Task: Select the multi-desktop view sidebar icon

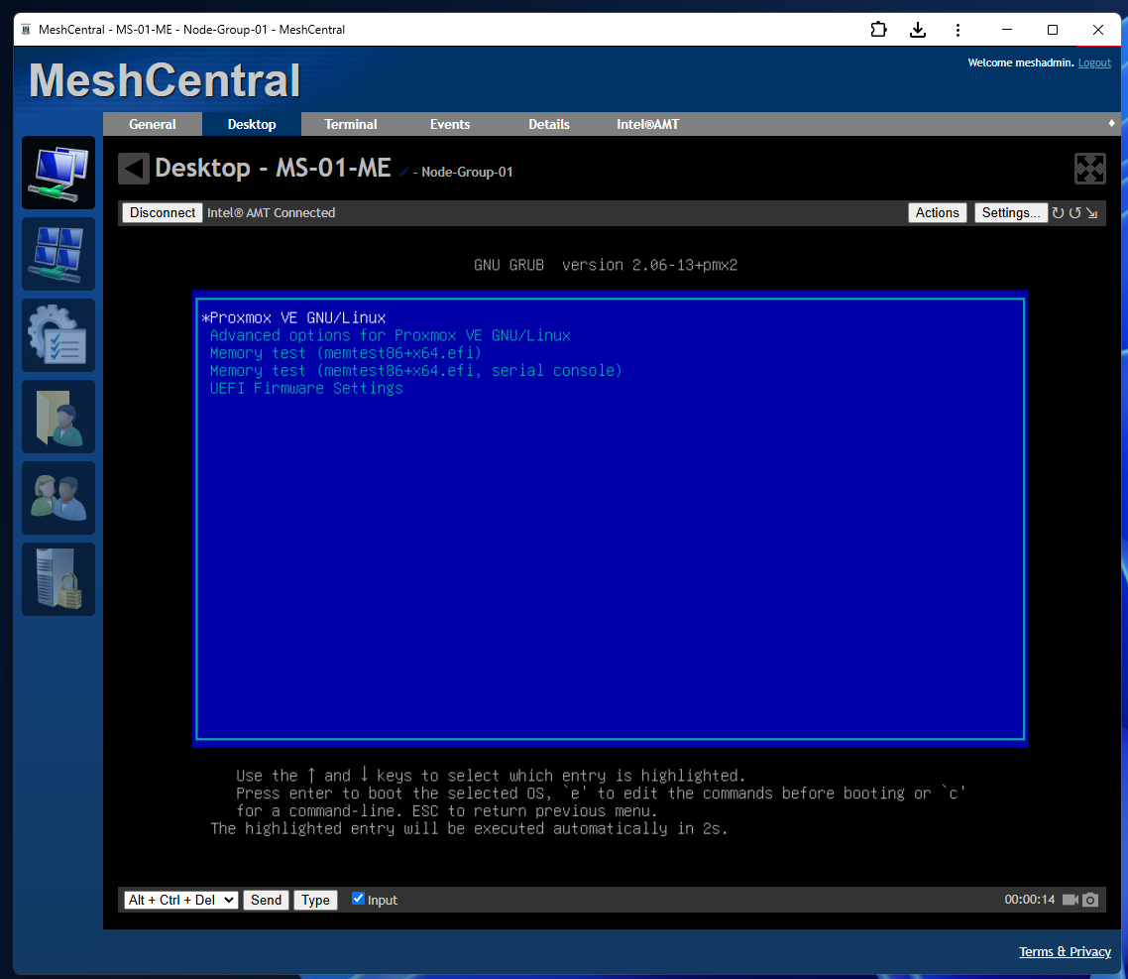Action: coord(57,254)
